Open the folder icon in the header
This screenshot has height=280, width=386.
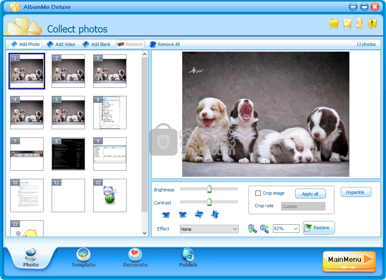click(x=334, y=24)
